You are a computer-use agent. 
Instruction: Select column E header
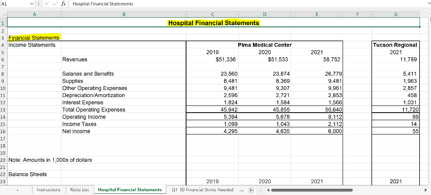click(317, 14)
